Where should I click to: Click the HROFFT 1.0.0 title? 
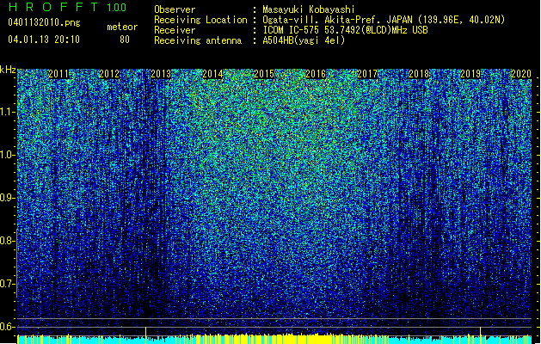pos(67,7)
